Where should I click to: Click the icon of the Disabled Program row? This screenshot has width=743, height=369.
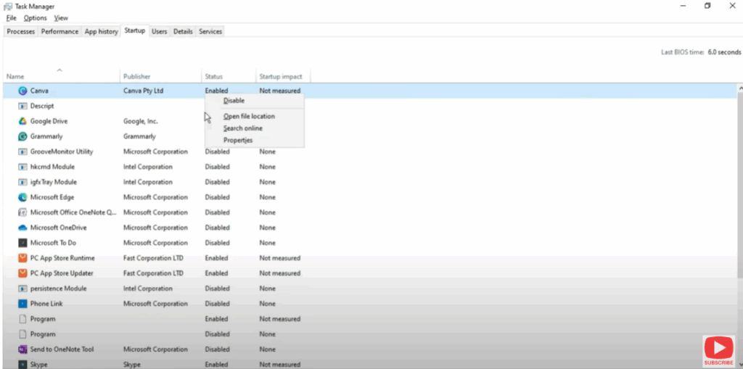pyautogui.click(x=22, y=334)
